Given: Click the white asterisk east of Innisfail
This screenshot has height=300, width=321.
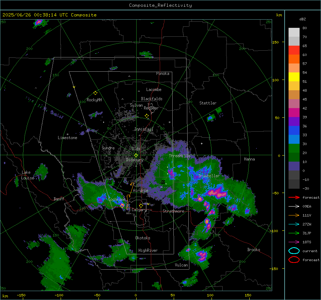Looking at the screenshot, I should (169, 122).
